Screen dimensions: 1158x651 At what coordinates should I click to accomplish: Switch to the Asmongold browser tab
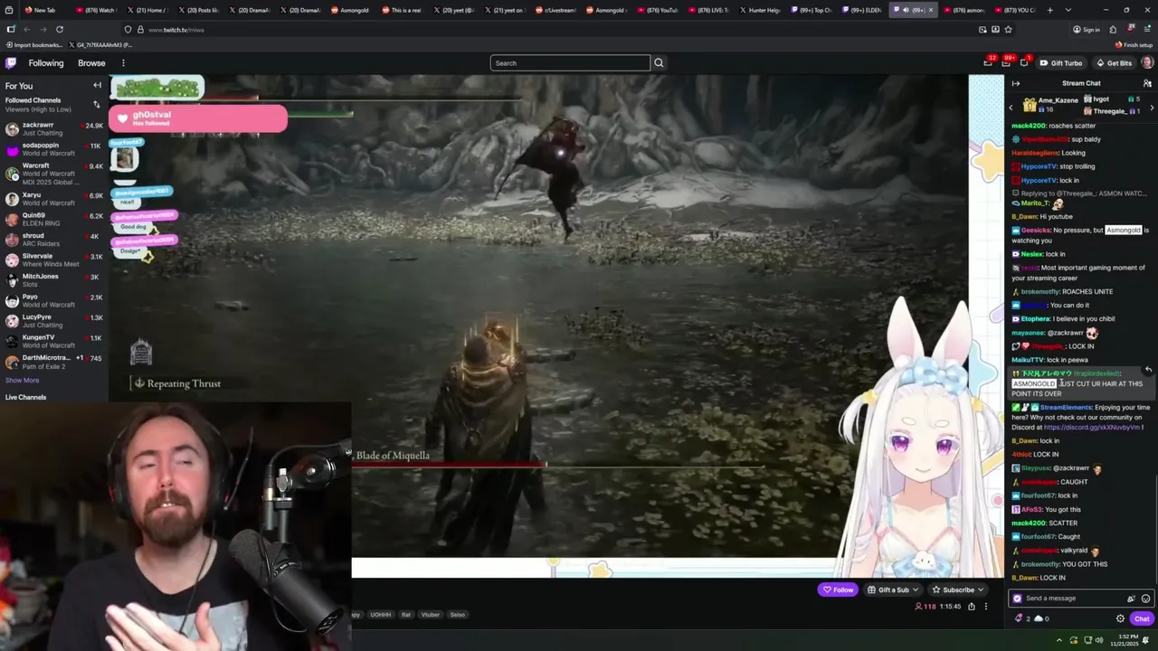(349, 10)
